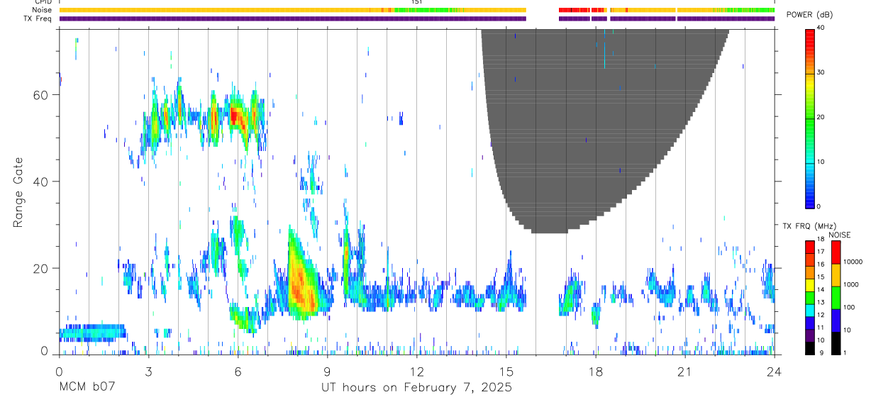The width and height of the screenshot is (871, 402).
Task: Pick the red 17–18 MHz frequency swatch
Action: click(x=810, y=246)
